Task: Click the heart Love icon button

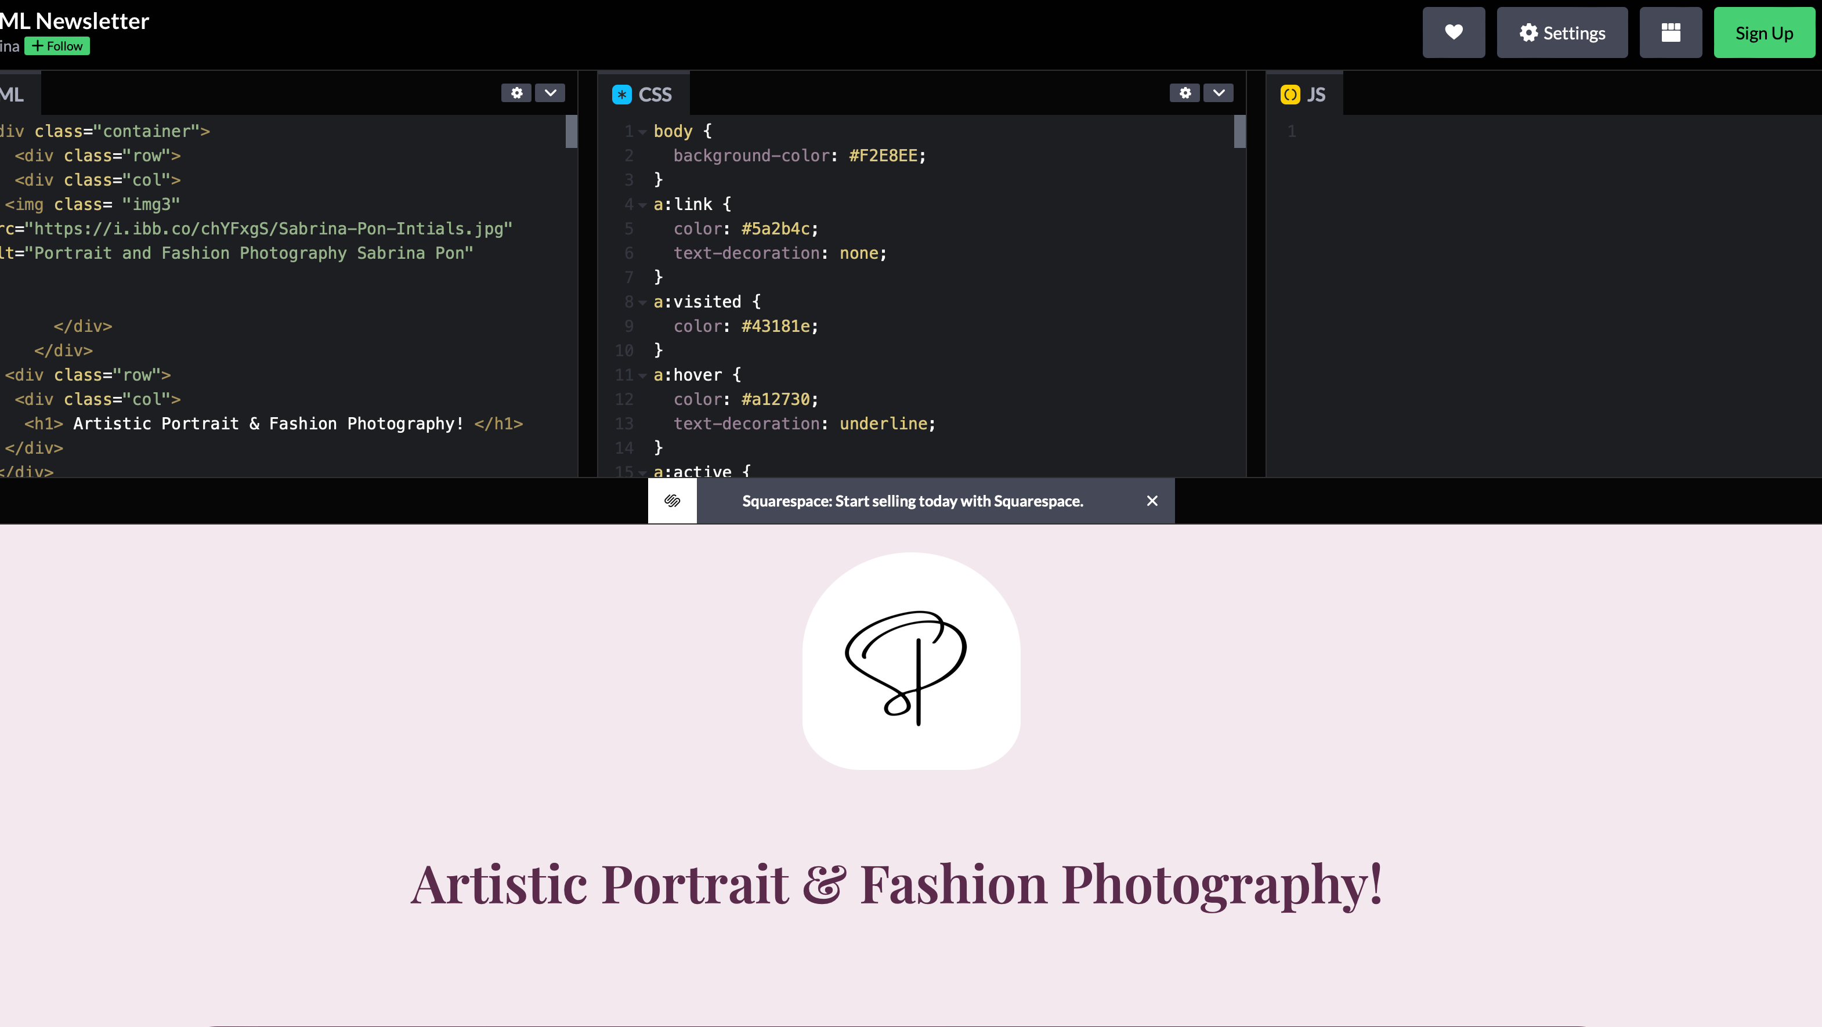Action: click(1454, 32)
